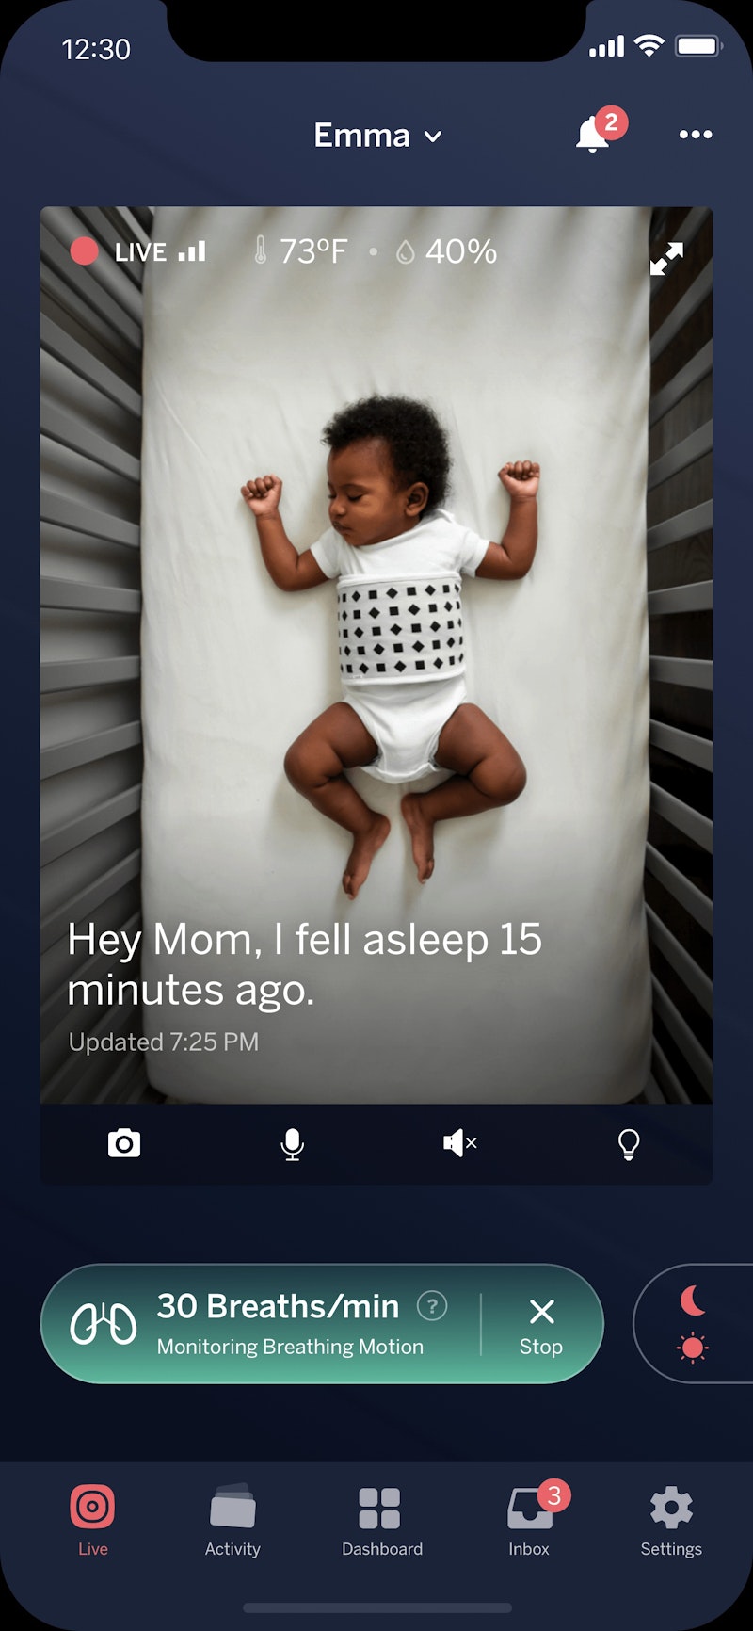753x1631 pixels.
Task: Open the Dashboard tab
Action: [x=381, y=1520]
